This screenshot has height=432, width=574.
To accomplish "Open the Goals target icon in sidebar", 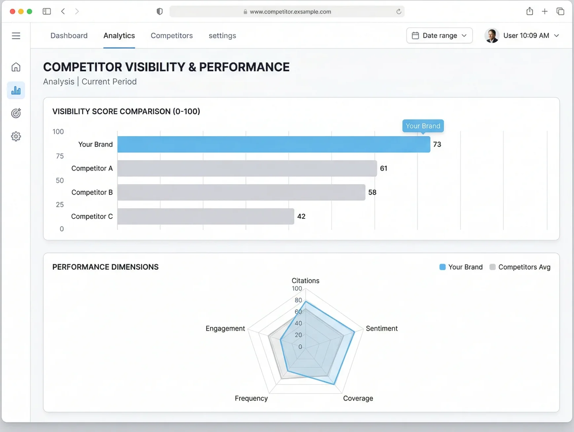I will point(16,113).
